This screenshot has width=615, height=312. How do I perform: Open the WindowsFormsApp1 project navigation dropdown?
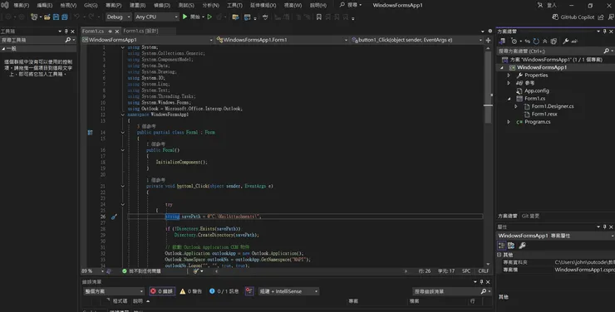point(147,40)
